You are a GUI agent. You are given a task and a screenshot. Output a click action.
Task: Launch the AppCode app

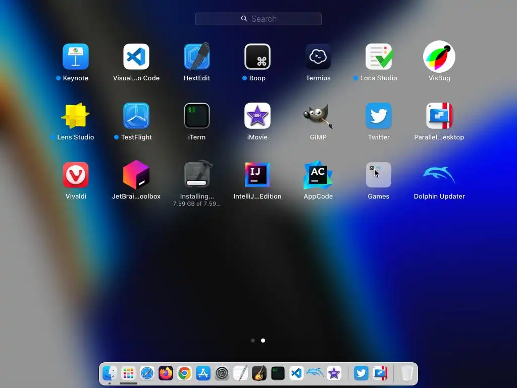(318, 175)
